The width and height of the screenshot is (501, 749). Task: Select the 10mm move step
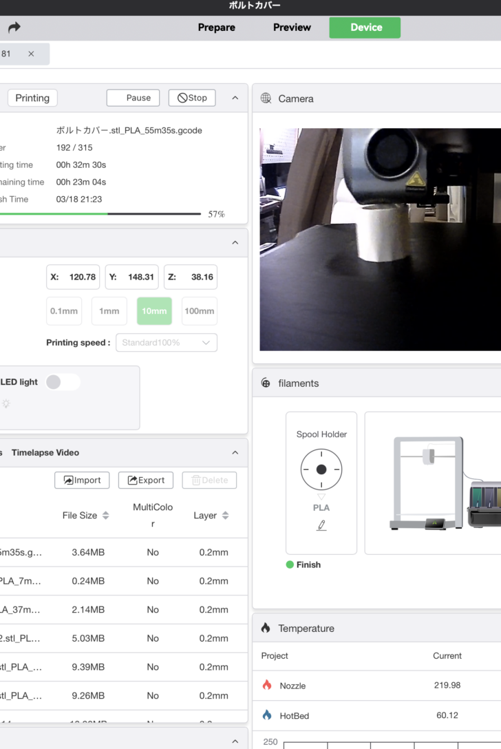154,311
